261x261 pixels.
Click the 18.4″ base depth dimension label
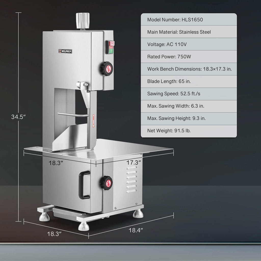[x=136, y=230]
